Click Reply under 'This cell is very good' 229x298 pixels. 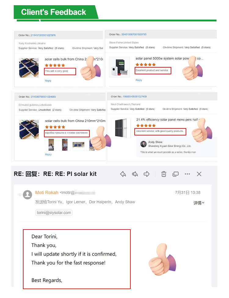48,81
